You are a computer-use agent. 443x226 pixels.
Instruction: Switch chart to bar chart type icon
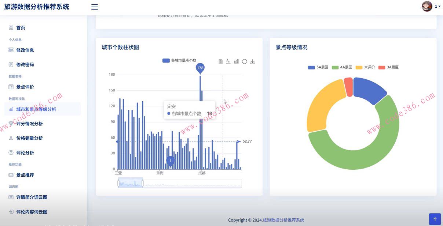click(x=236, y=61)
